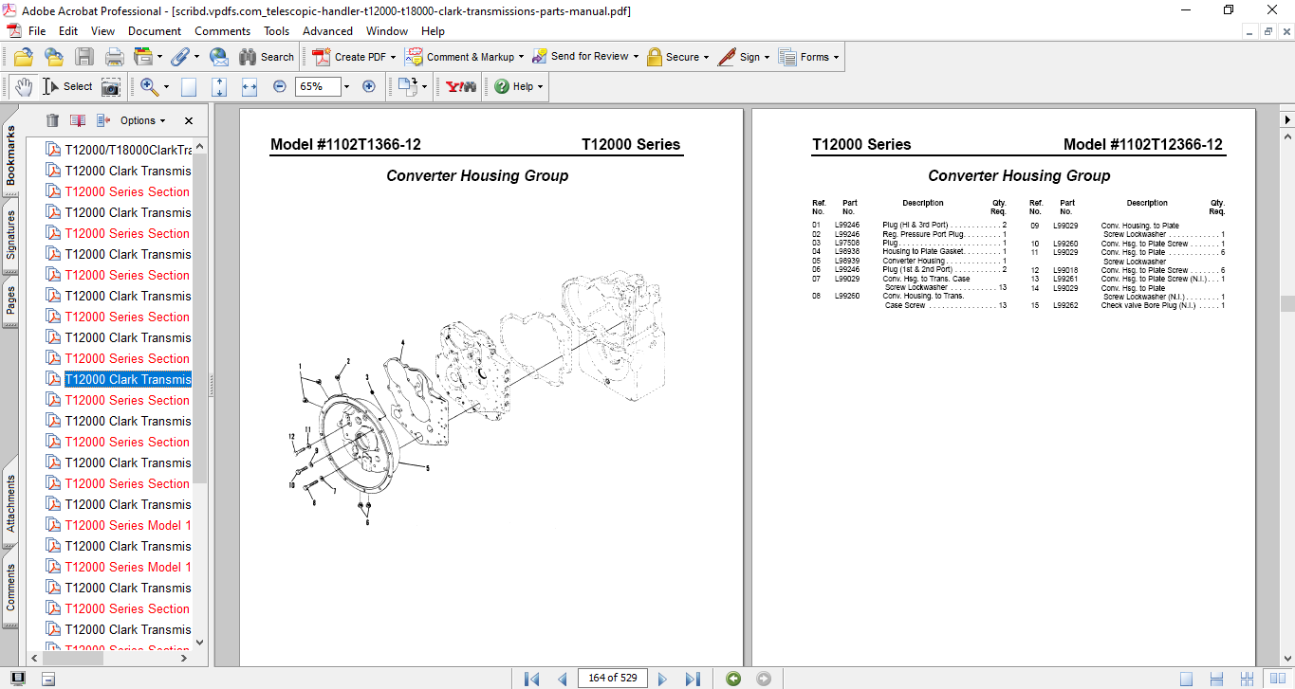Open the Document menu

[155, 31]
